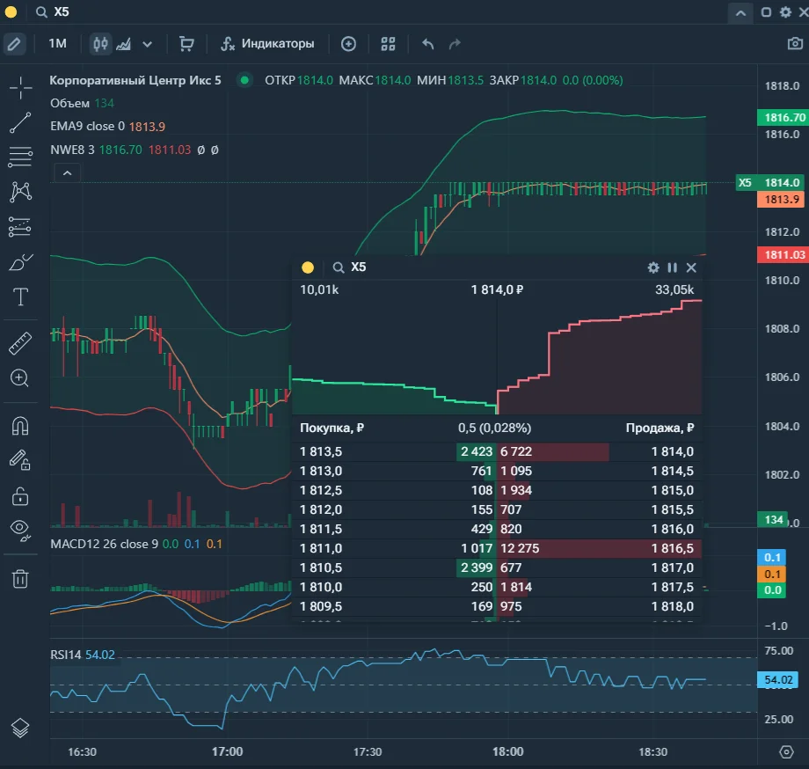Viewport: 809px width, 769px height.
Task: Toggle drawing panel with pencil icon
Action: [14, 44]
